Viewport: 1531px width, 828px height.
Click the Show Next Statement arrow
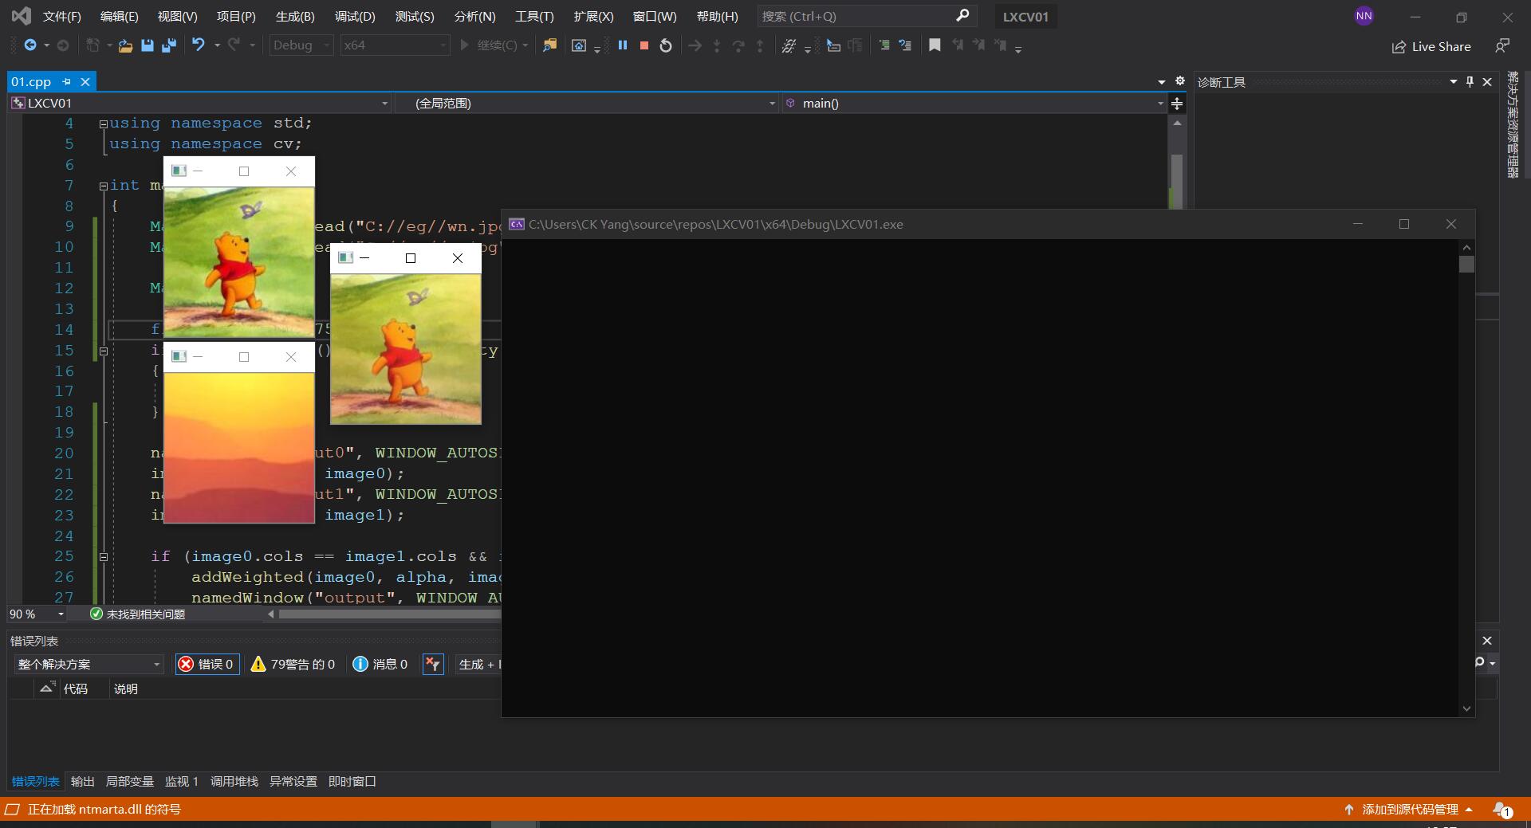(695, 45)
